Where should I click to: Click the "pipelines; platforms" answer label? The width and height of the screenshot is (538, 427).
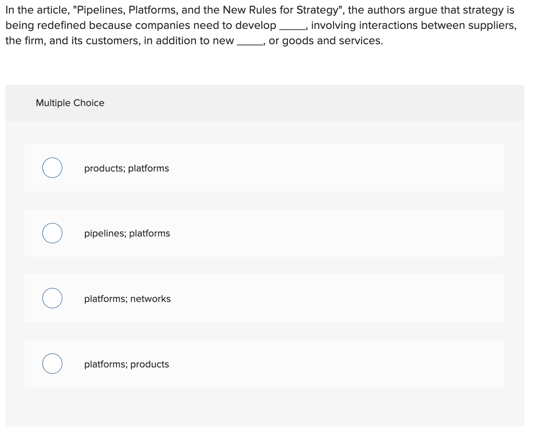point(127,233)
